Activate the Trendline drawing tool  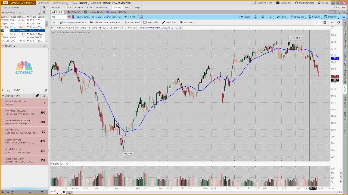click(x=169, y=22)
